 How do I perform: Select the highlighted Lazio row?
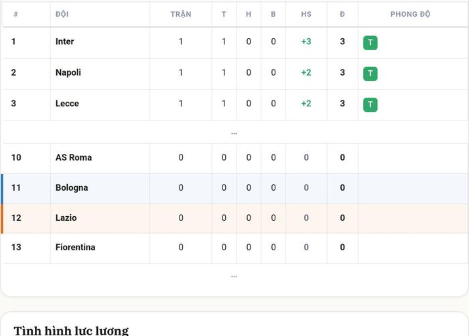click(x=234, y=218)
